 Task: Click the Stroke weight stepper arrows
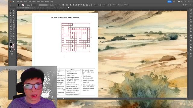[31, 5]
